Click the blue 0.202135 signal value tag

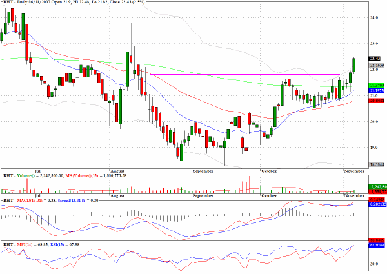click(x=377, y=204)
